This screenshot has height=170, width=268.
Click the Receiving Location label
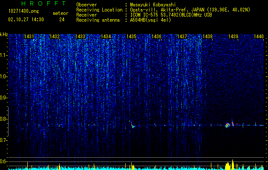click(x=99, y=10)
